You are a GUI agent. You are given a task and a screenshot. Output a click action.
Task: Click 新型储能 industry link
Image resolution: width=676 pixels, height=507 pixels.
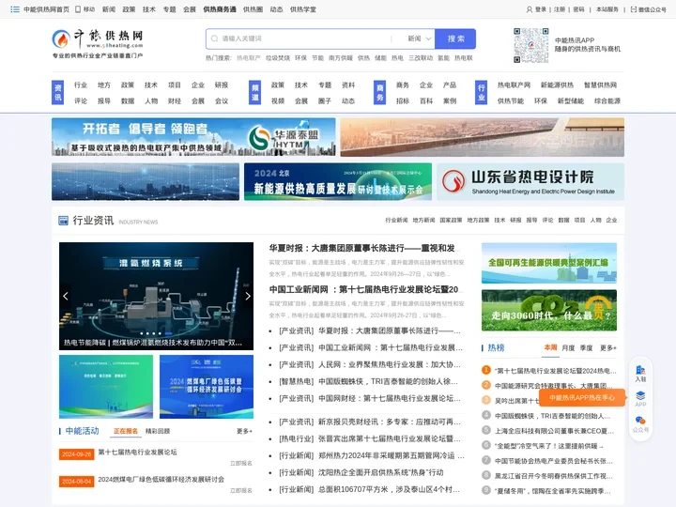click(x=571, y=100)
